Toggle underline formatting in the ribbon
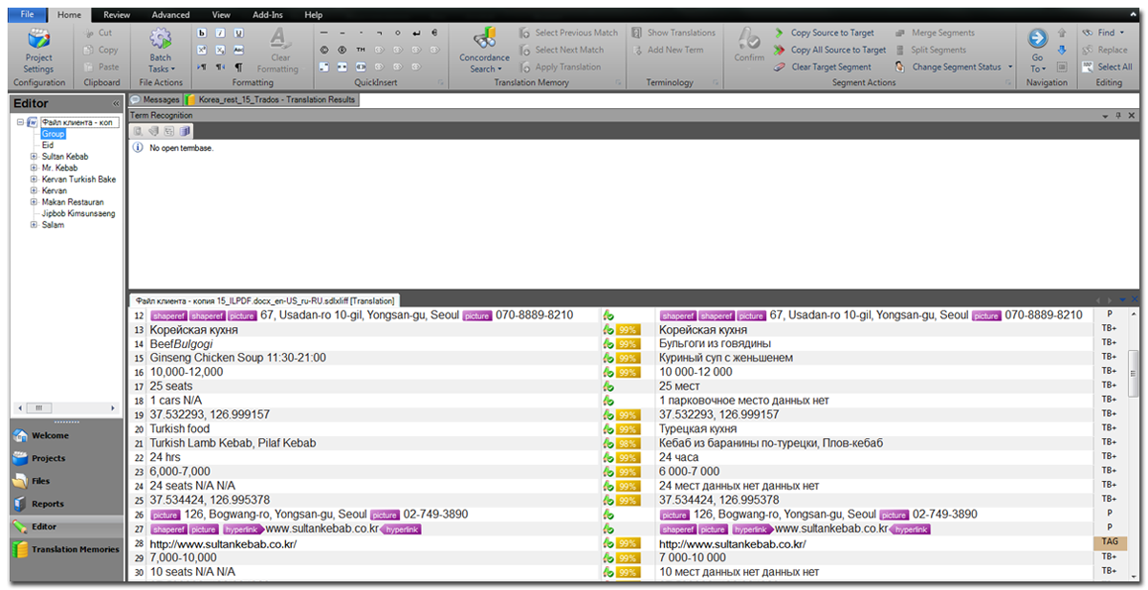The width and height of the screenshot is (1148, 590). (x=238, y=33)
